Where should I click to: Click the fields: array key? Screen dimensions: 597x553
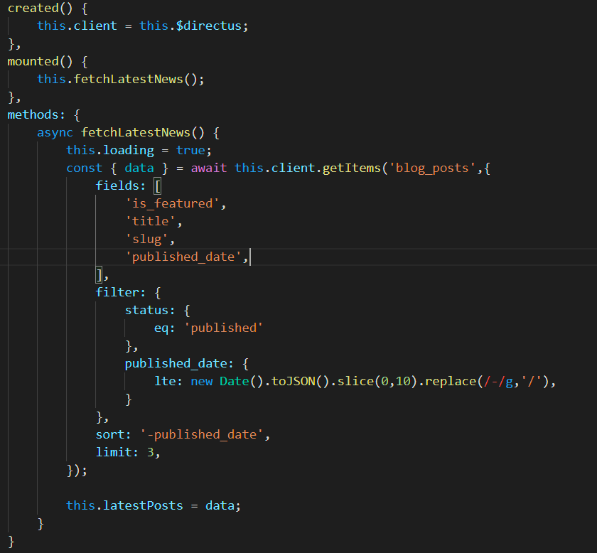(118, 186)
